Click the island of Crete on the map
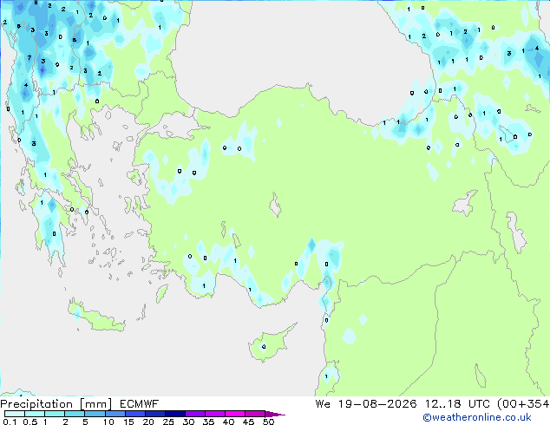550x425 pixels. 96,317
